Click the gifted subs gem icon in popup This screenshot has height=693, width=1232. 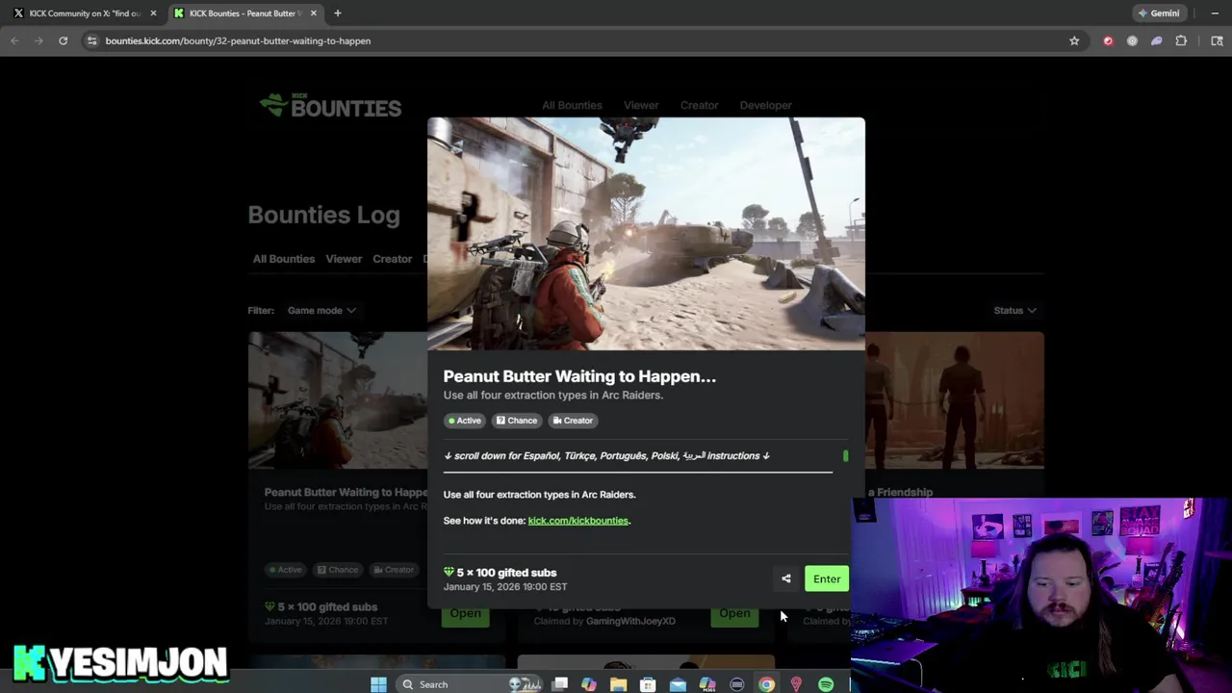tap(449, 573)
